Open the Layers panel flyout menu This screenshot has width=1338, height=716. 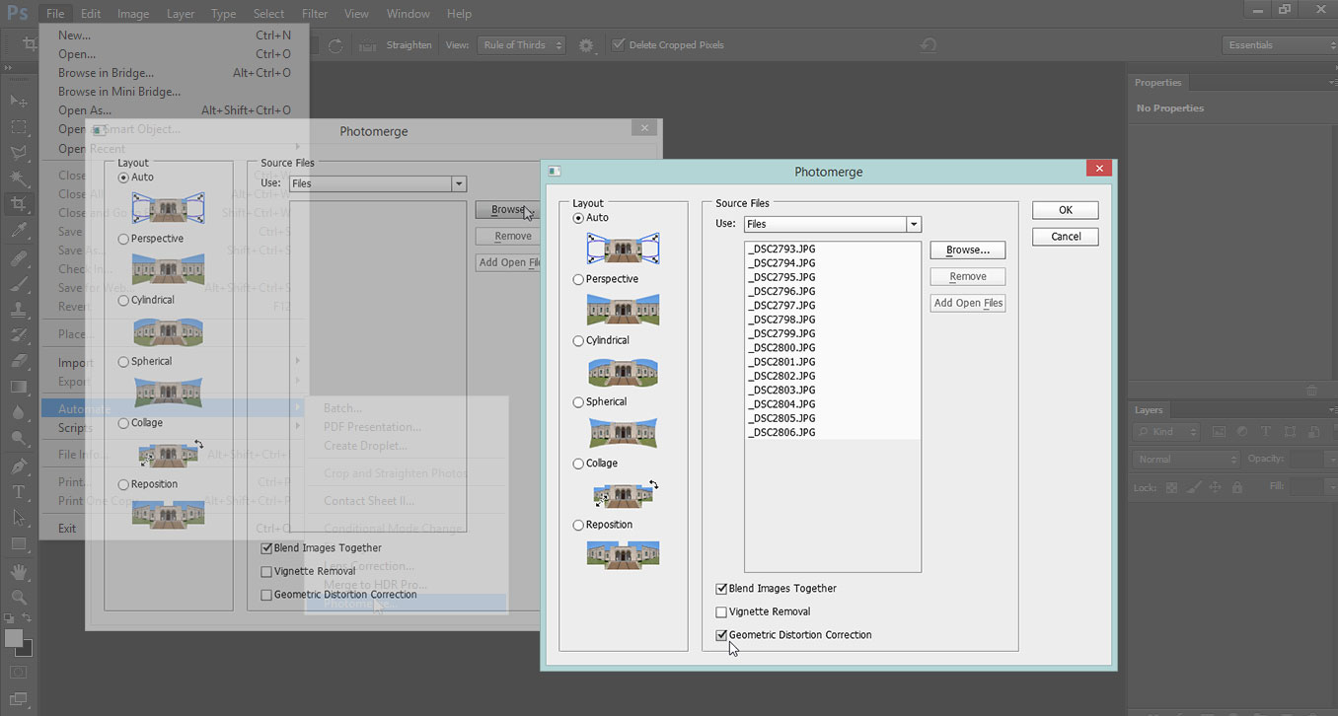tap(1331, 410)
